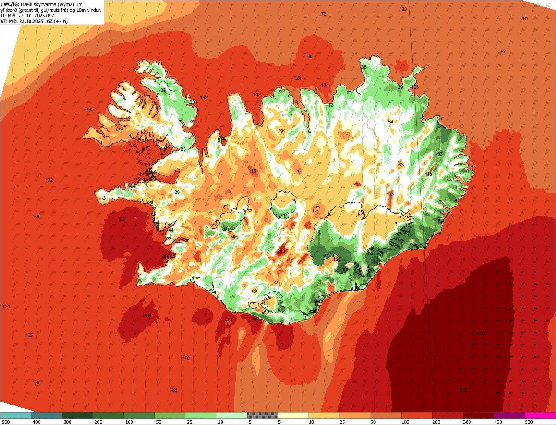Click the value 202 west of the Westfjords
This screenshot has height=425, width=556.
click(x=90, y=110)
